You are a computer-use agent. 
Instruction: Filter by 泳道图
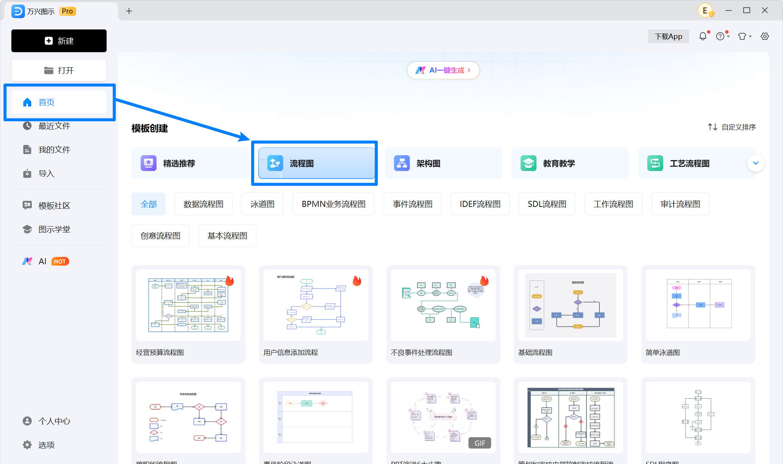pos(262,204)
